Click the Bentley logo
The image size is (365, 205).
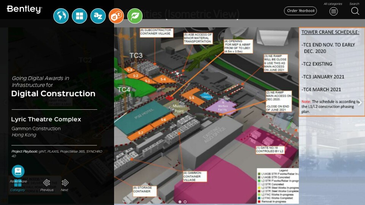[24, 9]
